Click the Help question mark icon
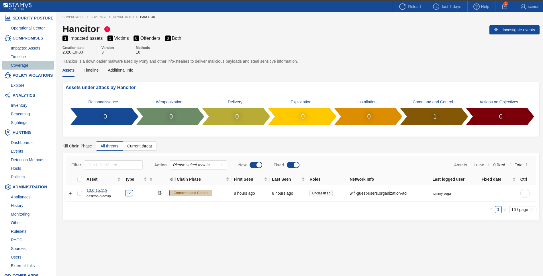543x276 pixels. tap(476, 7)
